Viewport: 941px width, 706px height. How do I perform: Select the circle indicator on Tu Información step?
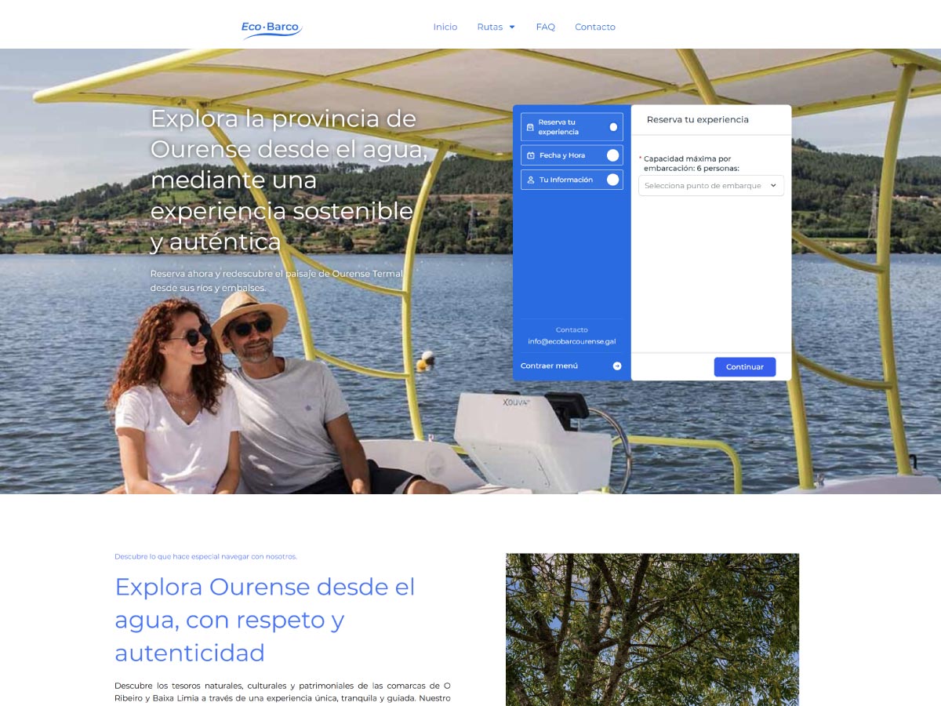(x=613, y=180)
